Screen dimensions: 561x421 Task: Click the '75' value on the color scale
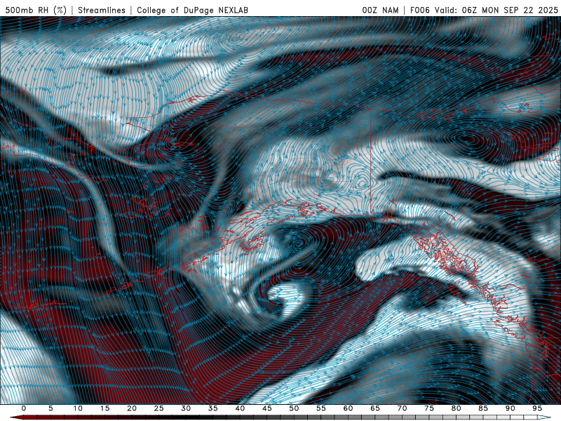pyautogui.click(x=429, y=408)
